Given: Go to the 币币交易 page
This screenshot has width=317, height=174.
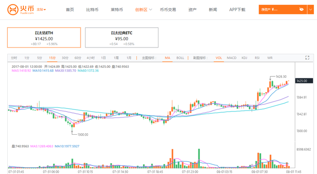Looking at the screenshot, I should click(x=168, y=9).
